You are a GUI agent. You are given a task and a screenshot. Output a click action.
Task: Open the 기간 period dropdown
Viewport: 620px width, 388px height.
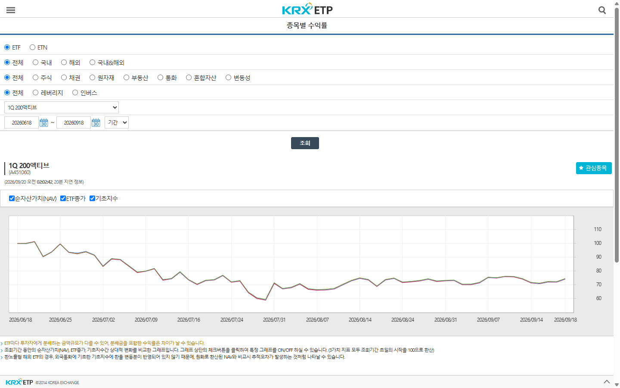click(117, 122)
